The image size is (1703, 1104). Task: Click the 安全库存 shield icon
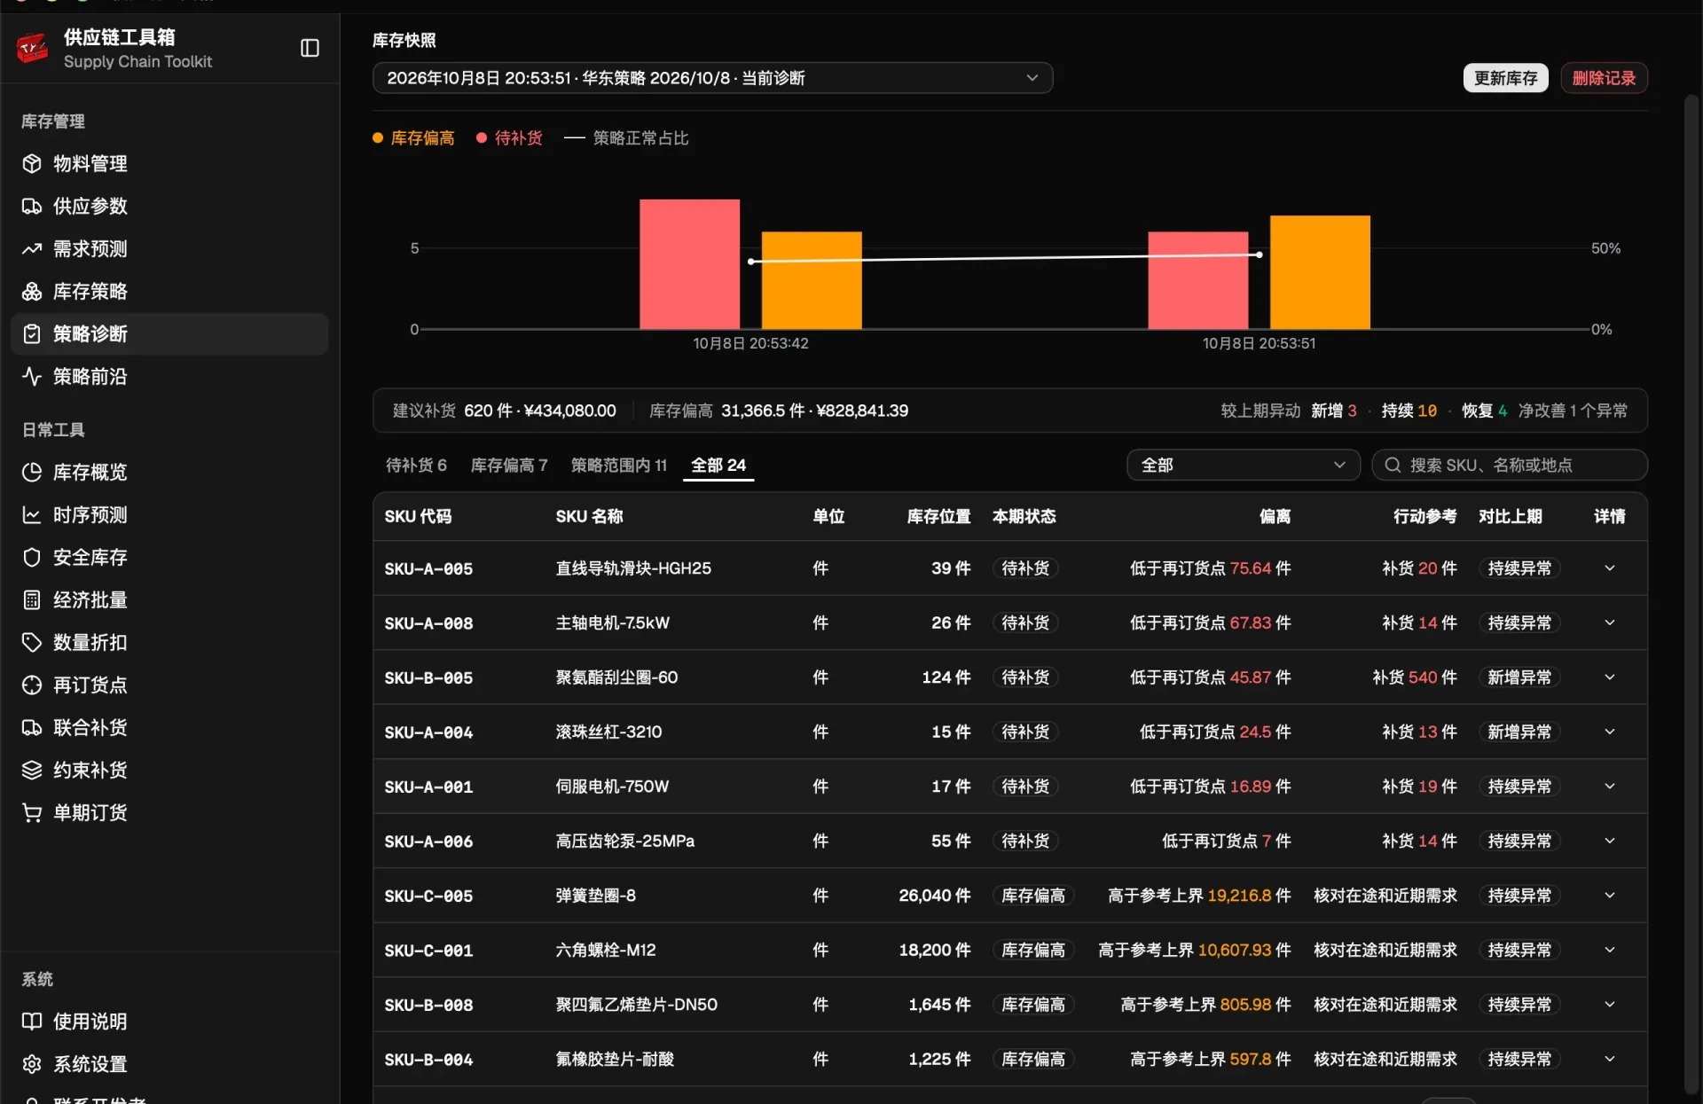pos(32,557)
